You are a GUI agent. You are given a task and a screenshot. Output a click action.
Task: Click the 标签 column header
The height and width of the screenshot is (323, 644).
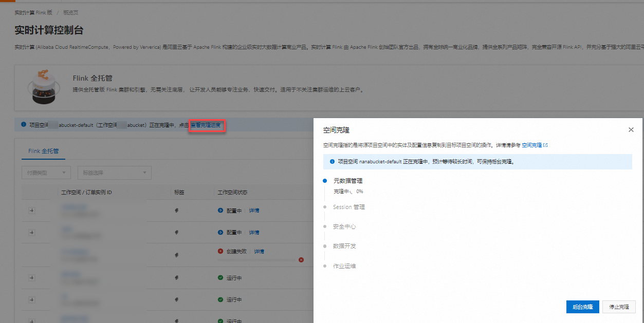pos(179,193)
